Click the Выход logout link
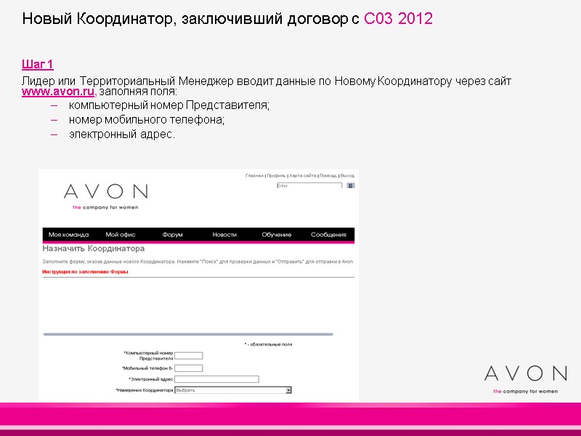581x436 pixels. pyautogui.click(x=347, y=176)
